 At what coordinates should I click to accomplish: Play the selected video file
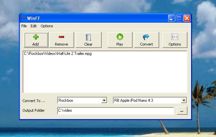pyautogui.click(x=120, y=40)
